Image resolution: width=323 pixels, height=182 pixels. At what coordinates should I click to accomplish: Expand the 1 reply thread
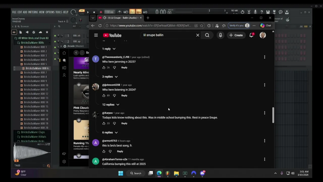[109, 49]
